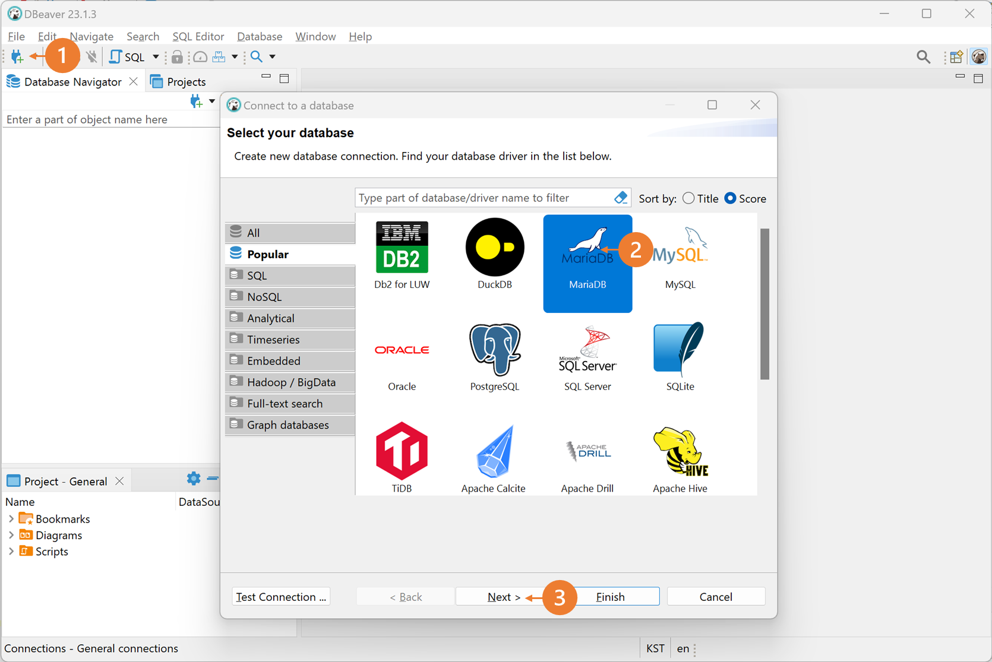
Task: Expand the Scripts tree node
Action: click(11, 552)
